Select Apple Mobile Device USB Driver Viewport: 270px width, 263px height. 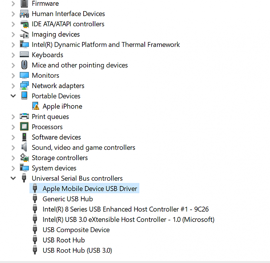tap(90, 189)
